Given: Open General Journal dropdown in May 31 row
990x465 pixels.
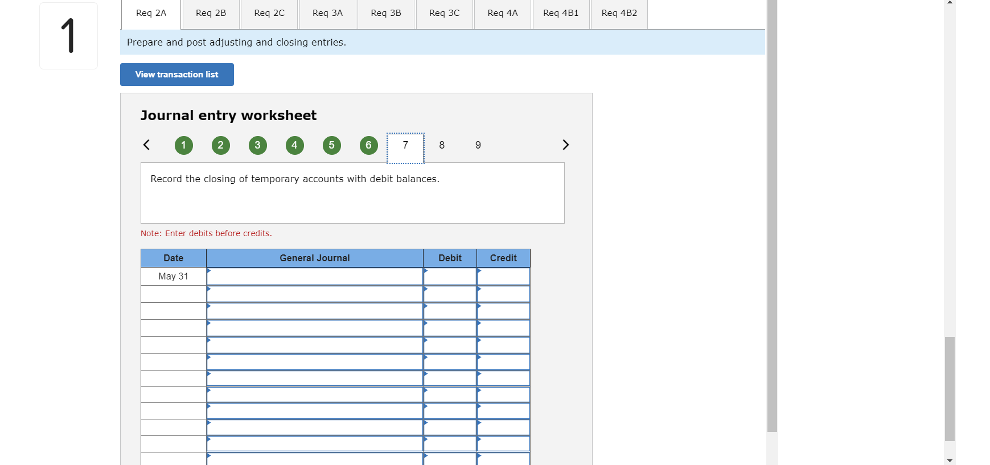Looking at the screenshot, I should (x=315, y=276).
